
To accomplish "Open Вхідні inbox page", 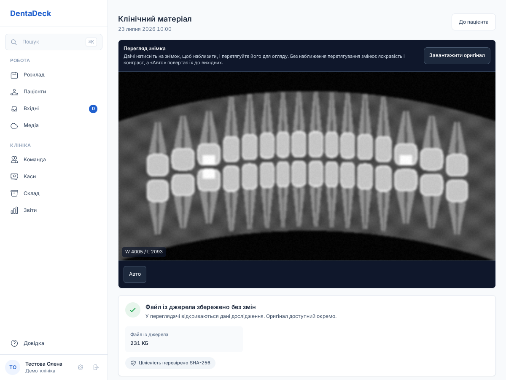I will 54,109.
